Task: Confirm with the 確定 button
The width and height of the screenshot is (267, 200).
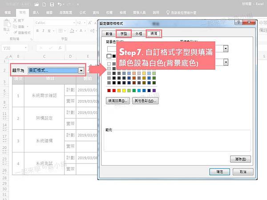Action: [x=220, y=172]
